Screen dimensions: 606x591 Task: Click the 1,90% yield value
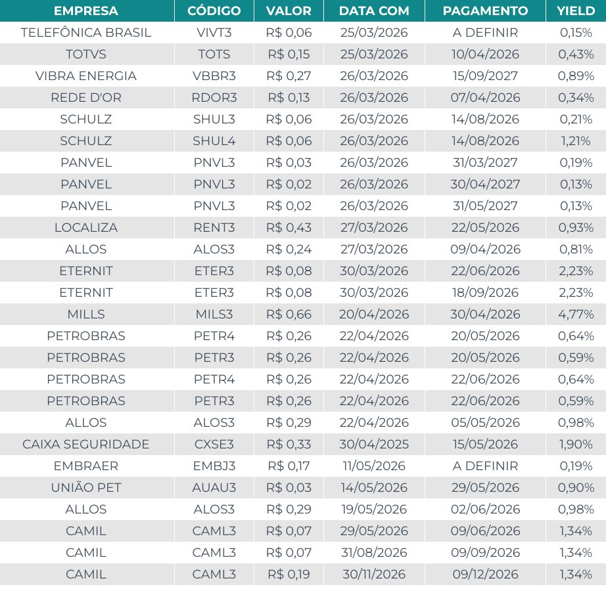[x=576, y=444]
